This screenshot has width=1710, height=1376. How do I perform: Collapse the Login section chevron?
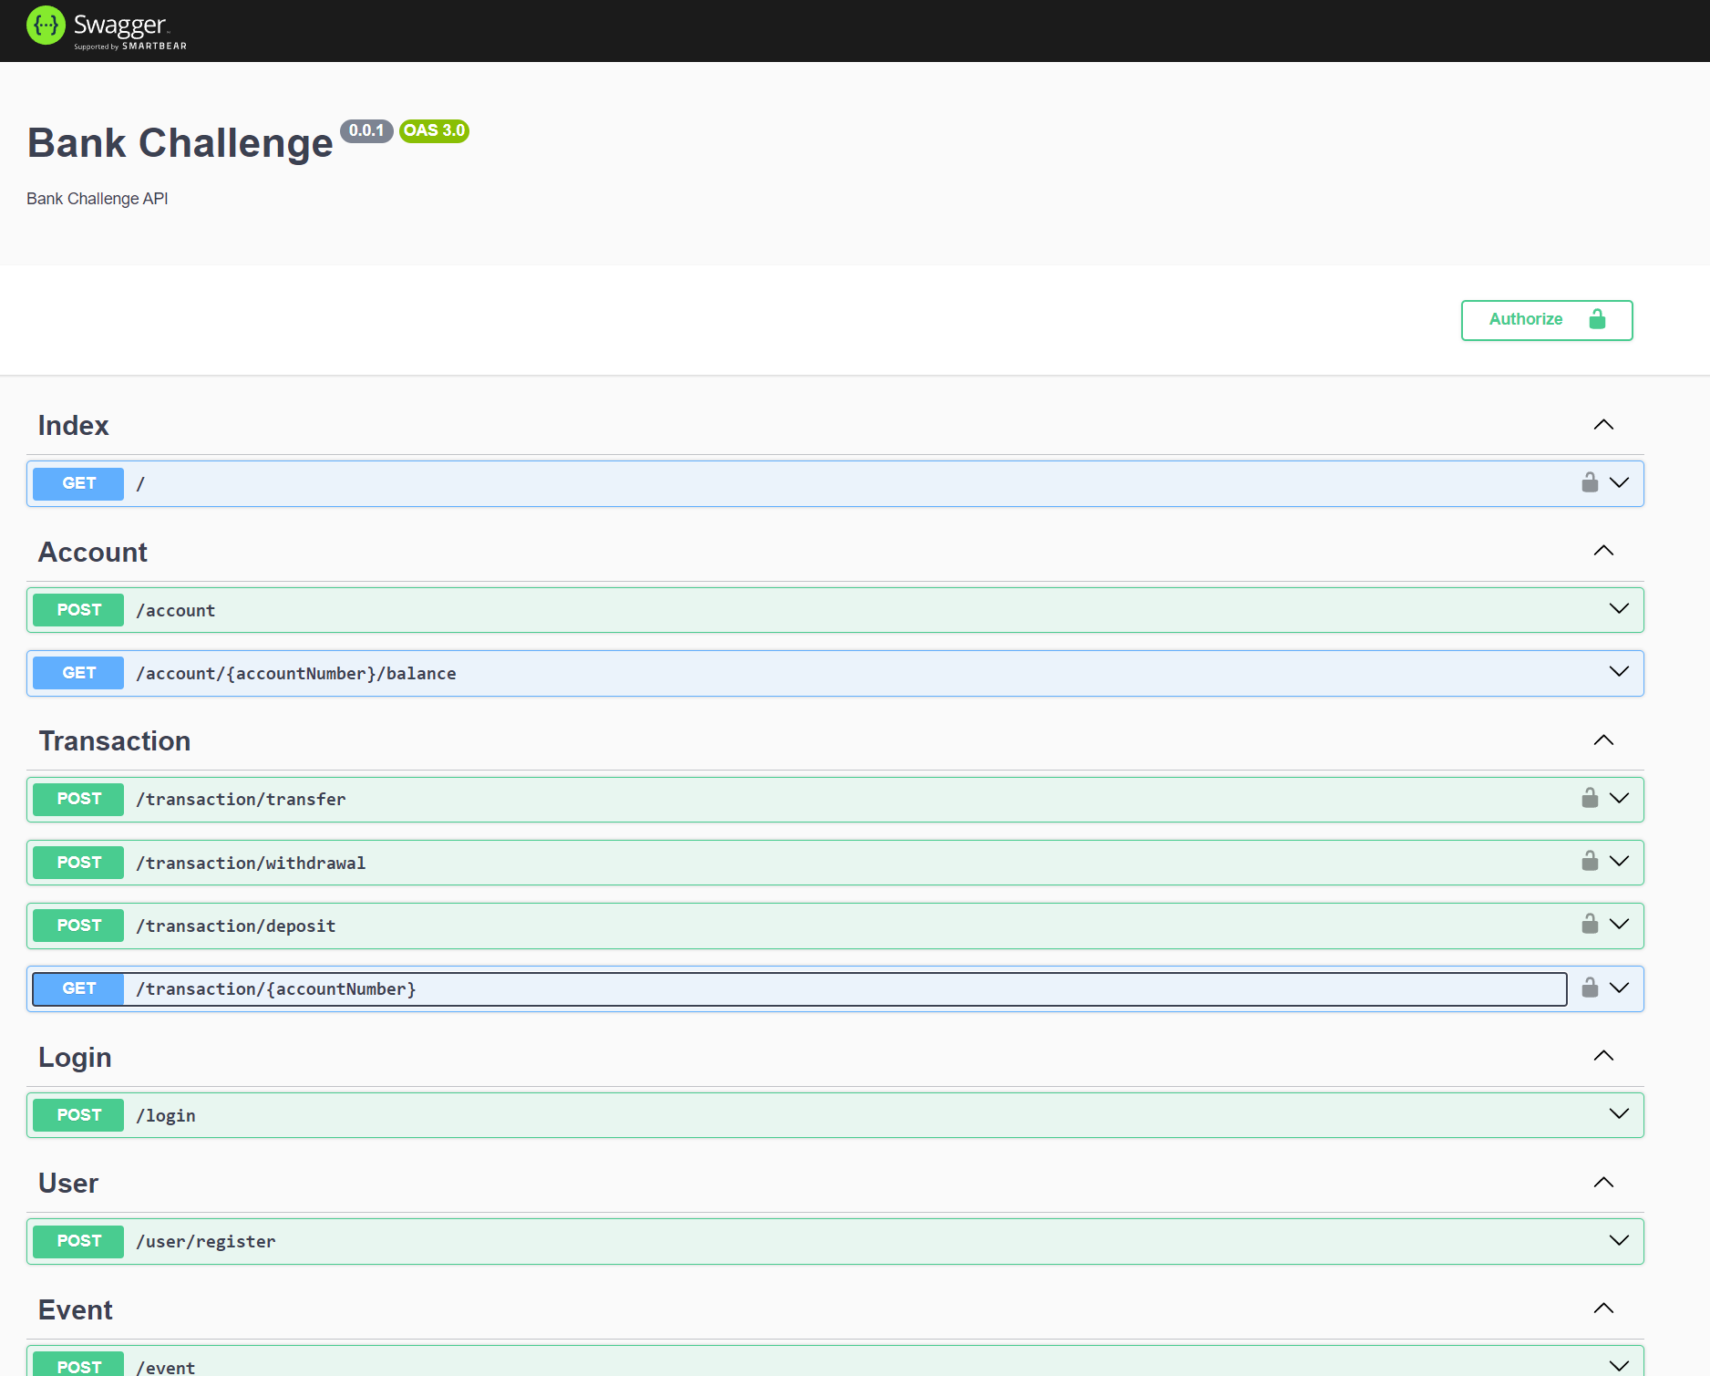click(x=1603, y=1056)
